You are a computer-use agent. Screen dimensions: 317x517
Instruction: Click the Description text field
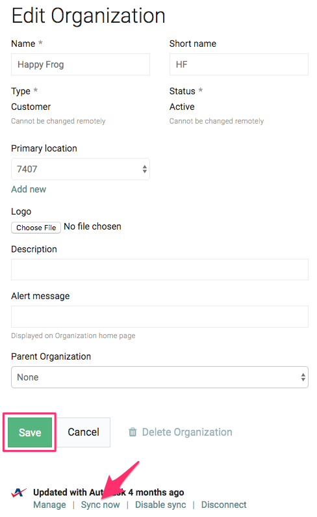click(x=160, y=270)
